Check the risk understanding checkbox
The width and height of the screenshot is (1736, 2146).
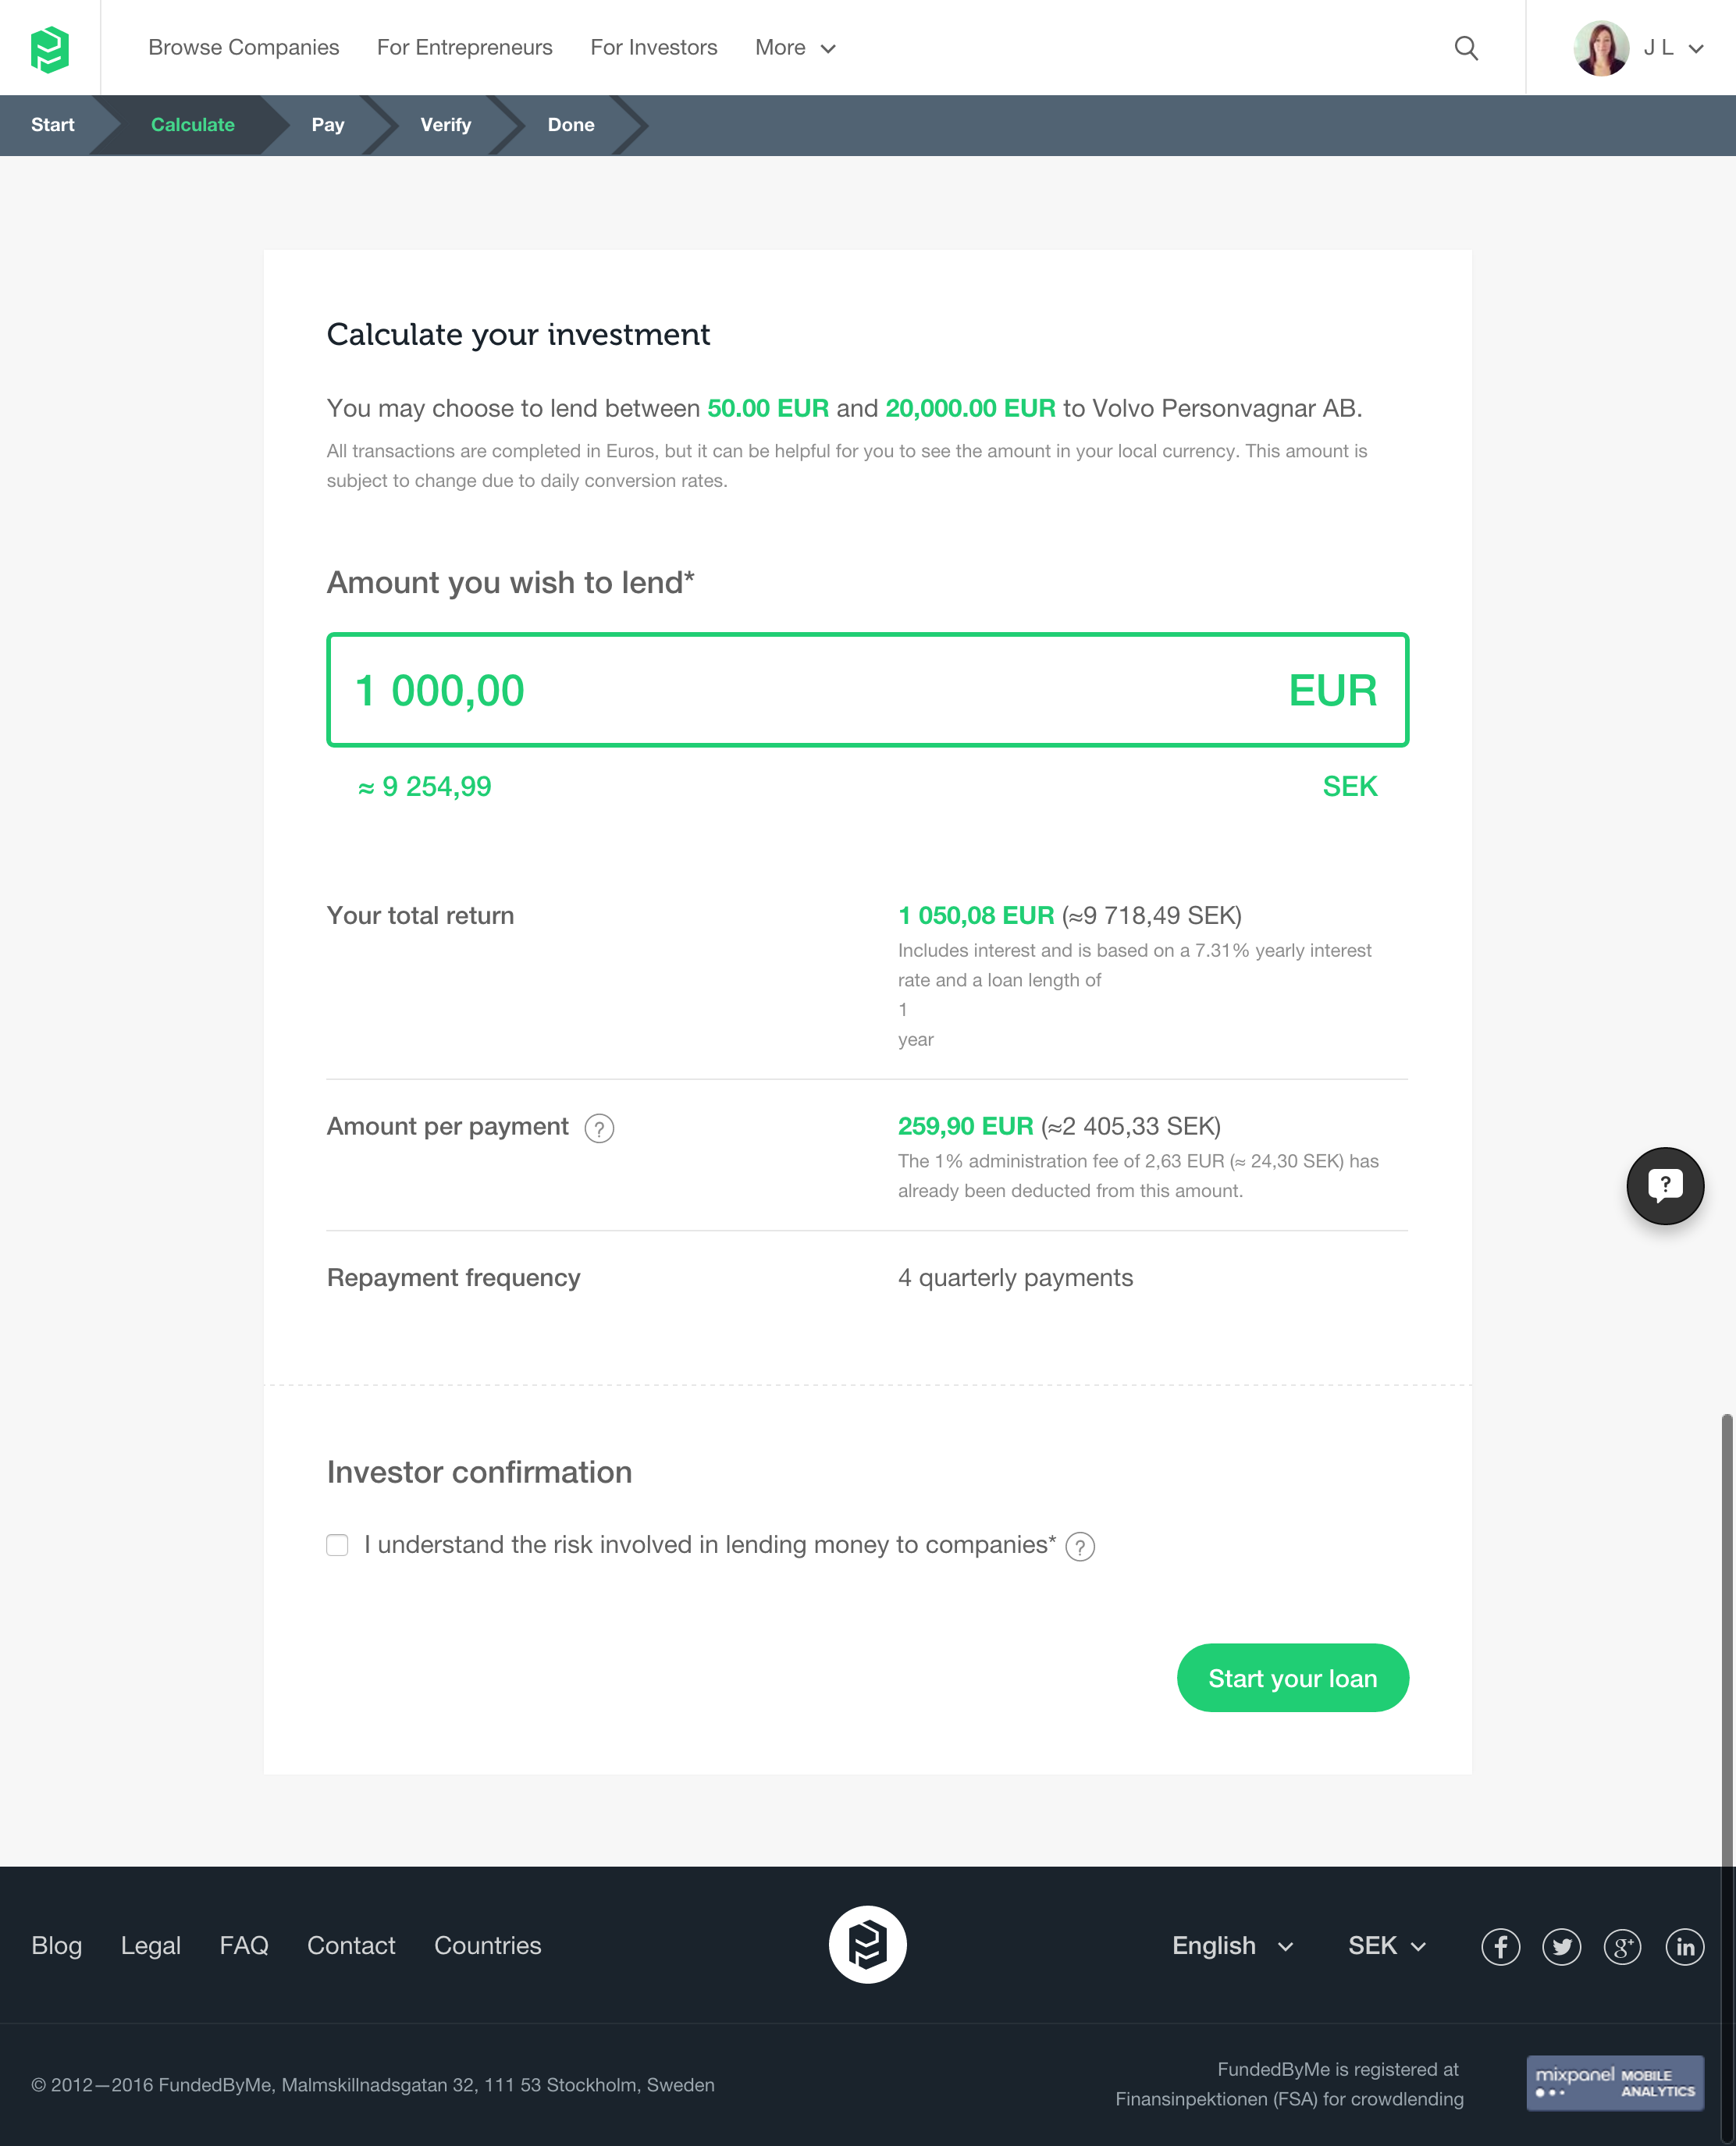[x=338, y=1545]
